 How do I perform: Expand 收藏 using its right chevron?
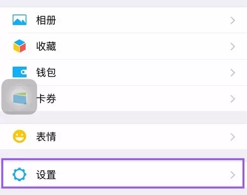click(x=233, y=47)
